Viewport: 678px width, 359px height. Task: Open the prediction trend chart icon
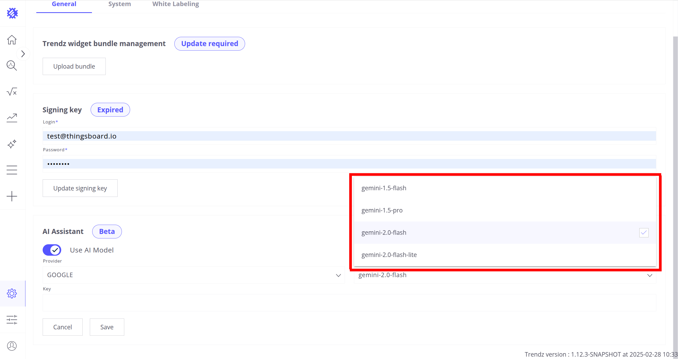click(12, 118)
